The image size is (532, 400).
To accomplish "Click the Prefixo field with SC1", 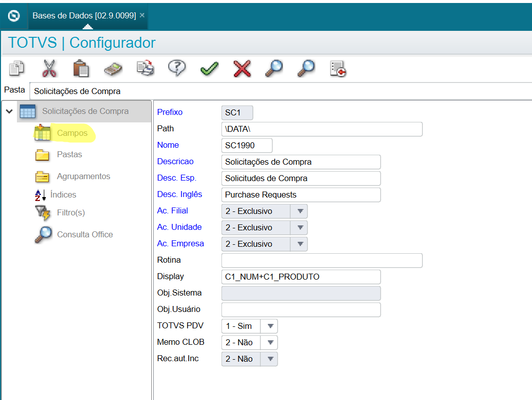I will [237, 112].
